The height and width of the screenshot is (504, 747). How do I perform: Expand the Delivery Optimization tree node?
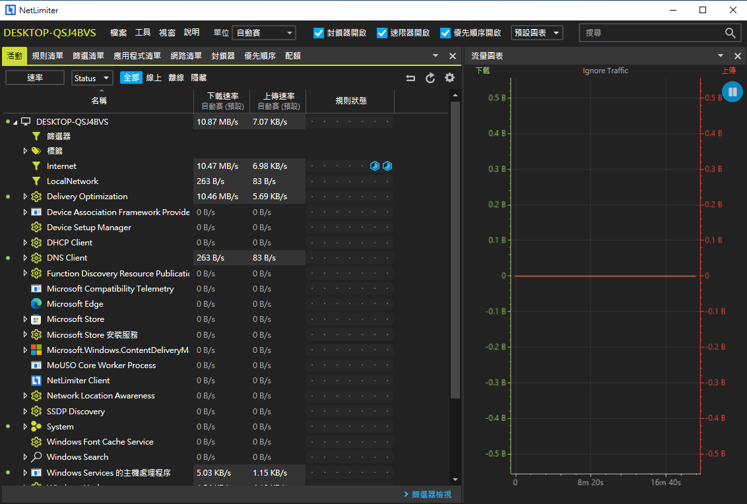25,197
